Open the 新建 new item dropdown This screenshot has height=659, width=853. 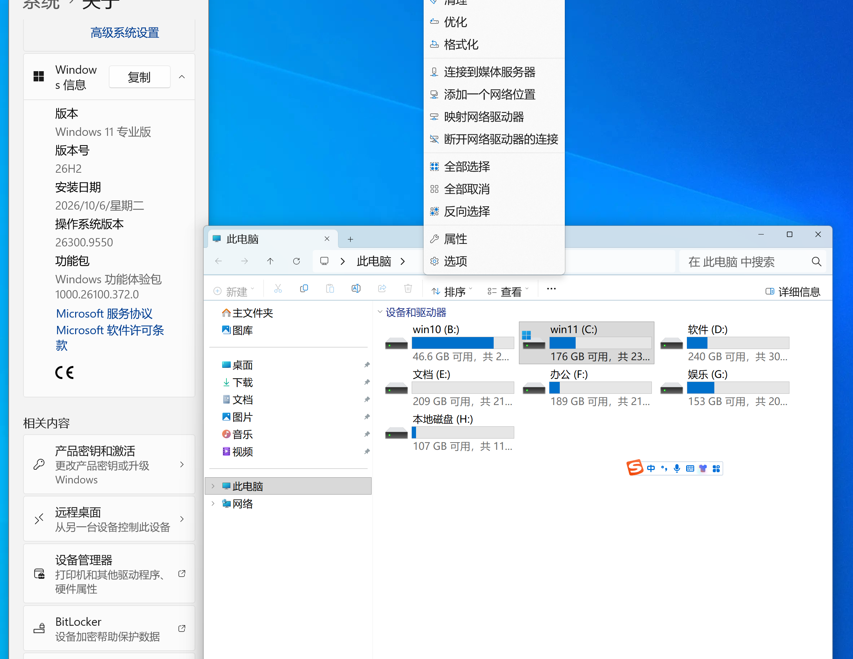(234, 292)
